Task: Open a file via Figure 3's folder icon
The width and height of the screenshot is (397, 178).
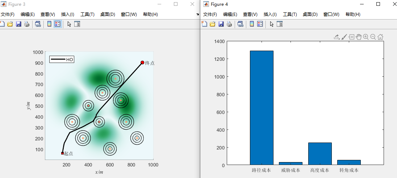Action: 10,24
